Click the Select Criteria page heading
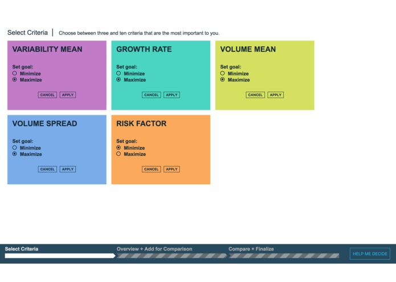The width and height of the screenshot is (396, 282). (27, 33)
